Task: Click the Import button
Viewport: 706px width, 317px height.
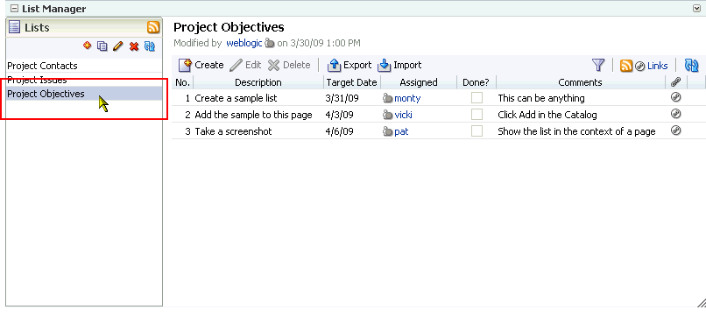Action: [399, 66]
